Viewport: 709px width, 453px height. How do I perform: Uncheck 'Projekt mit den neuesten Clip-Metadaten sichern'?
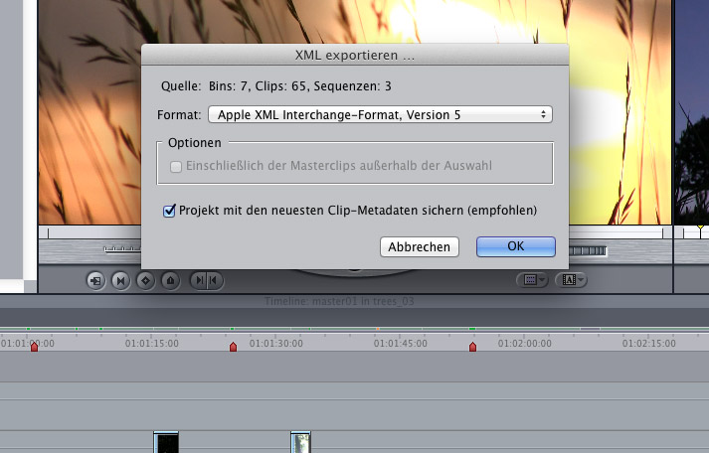169,211
